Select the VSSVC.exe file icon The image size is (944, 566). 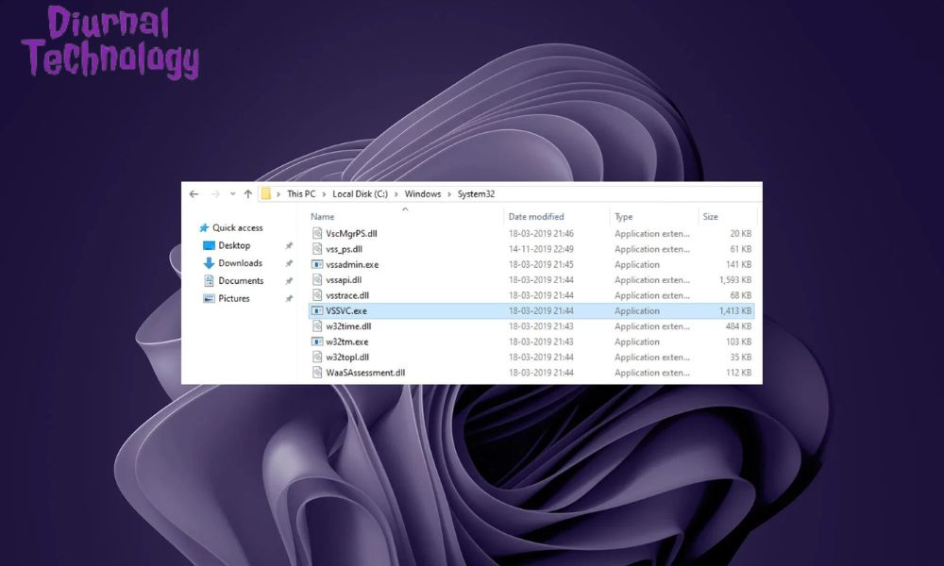[317, 310]
